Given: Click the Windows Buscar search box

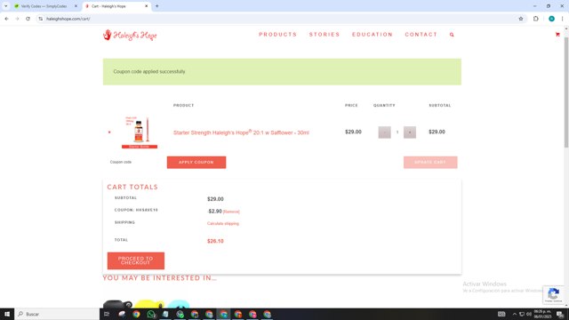Looking at the screenshot, I should click(57, 314).
